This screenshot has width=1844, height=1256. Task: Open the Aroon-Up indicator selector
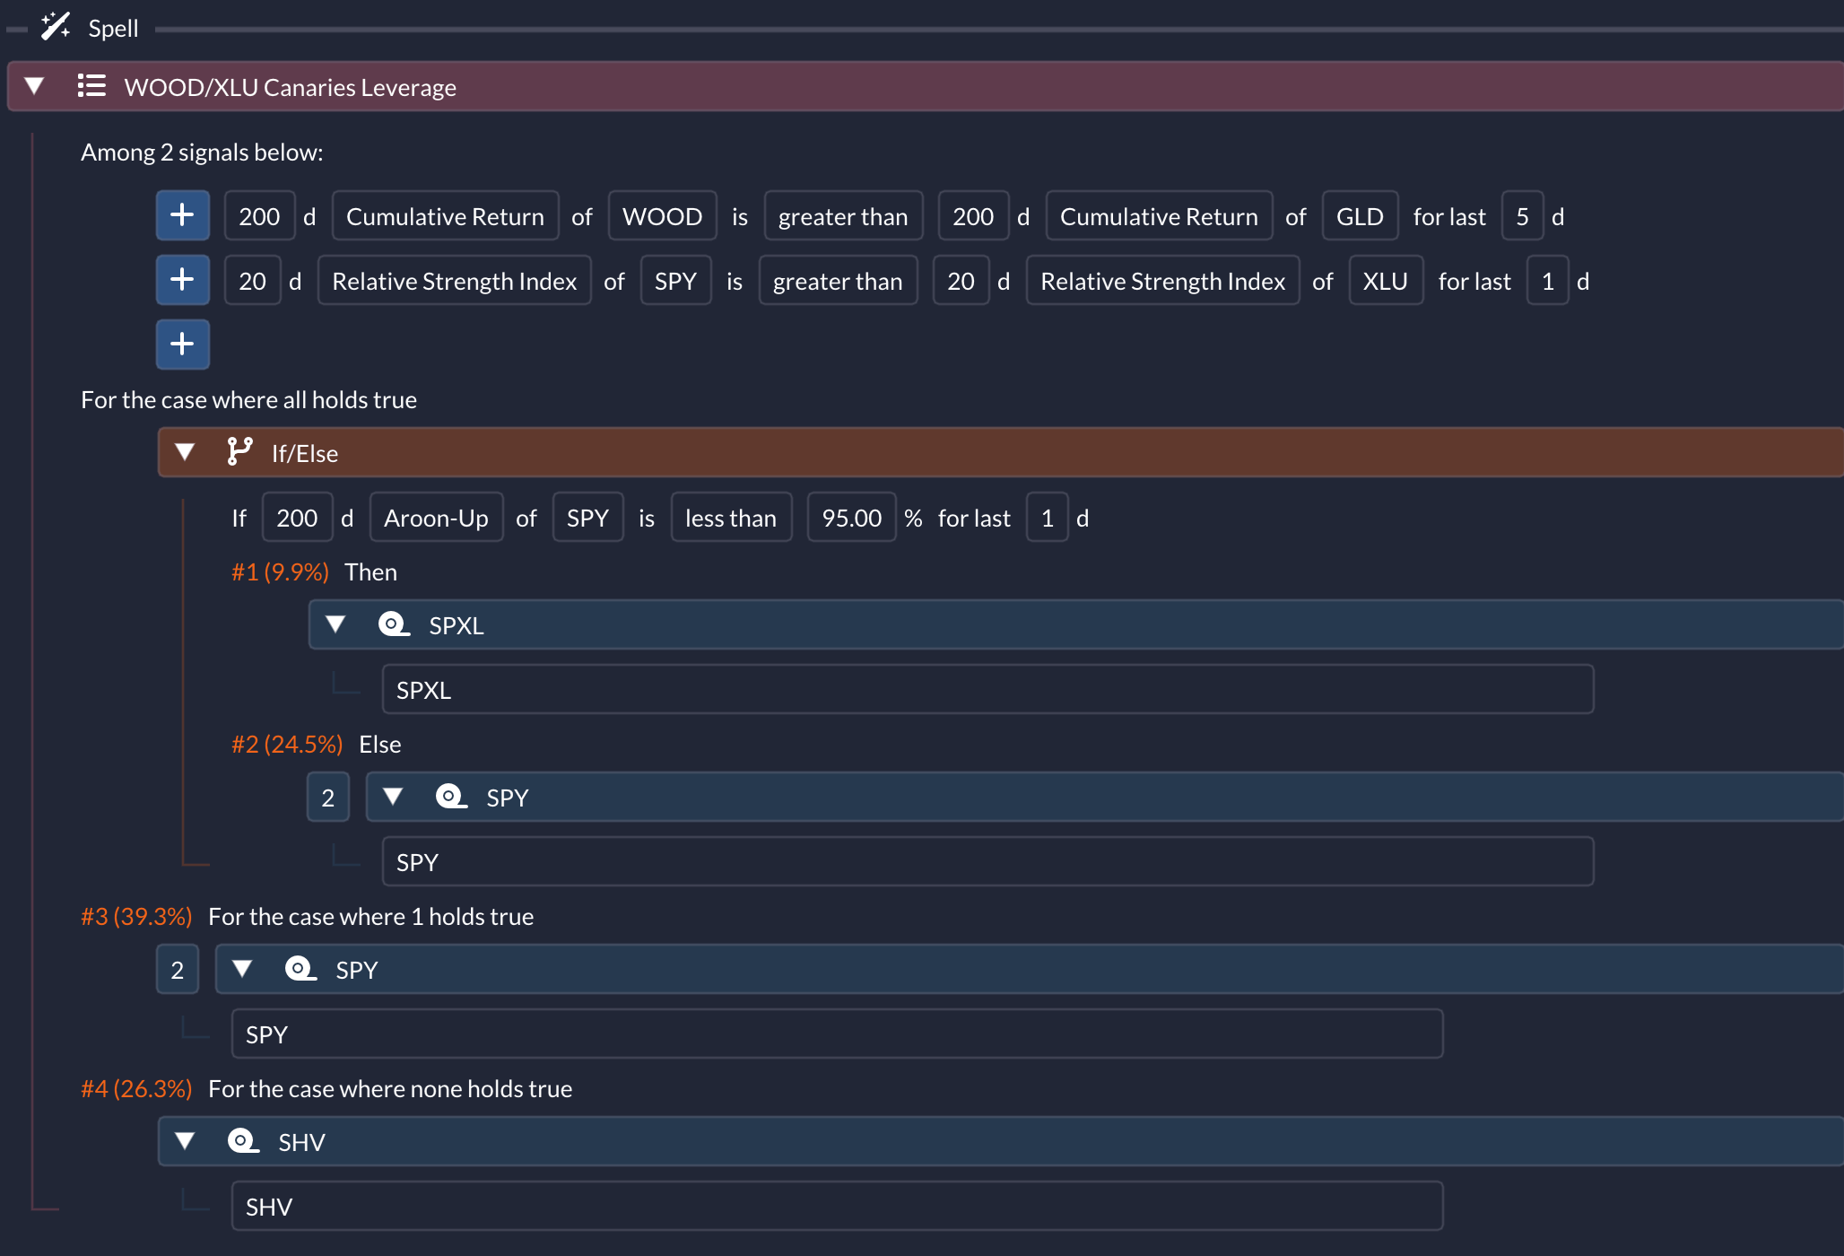pos(436,518)
